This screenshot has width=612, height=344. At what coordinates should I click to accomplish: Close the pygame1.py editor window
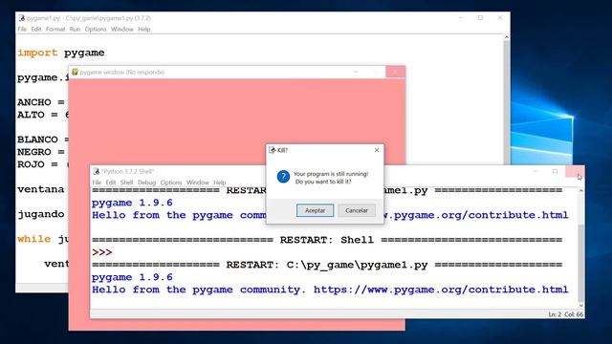coord(500,18)
